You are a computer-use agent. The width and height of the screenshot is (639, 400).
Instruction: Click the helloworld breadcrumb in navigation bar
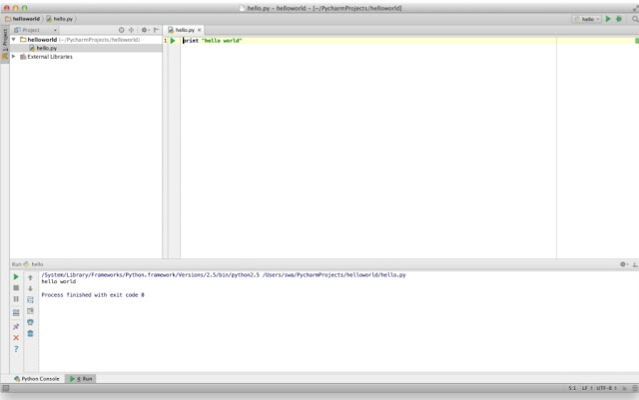click(23, 19)
